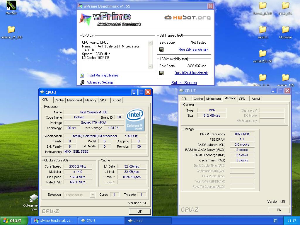Open About tab in left CPU-Z
The image size is (300, 225).
[x=117, y=100]
